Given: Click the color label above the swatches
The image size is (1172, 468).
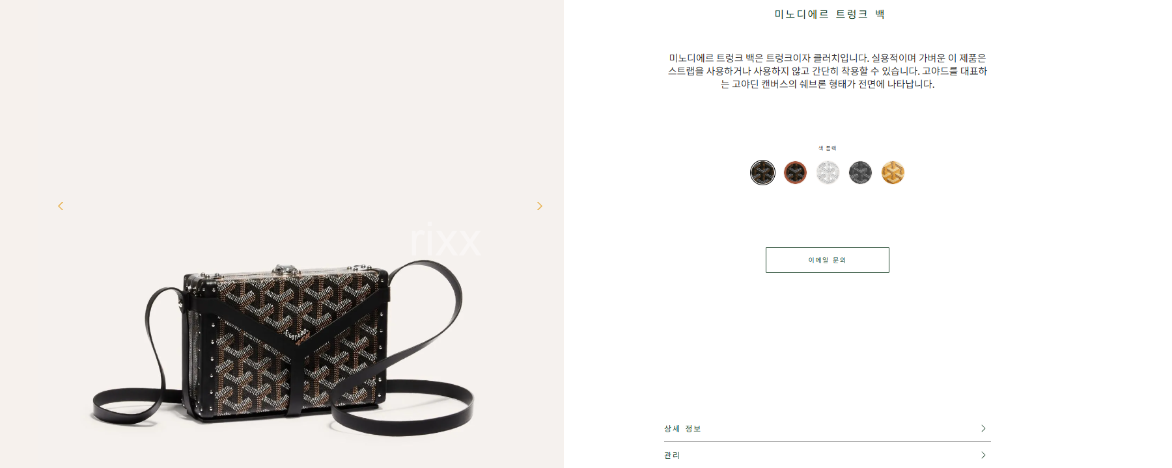Looking at the screenshot, I should pyautogui.click(x=827, y=148).
